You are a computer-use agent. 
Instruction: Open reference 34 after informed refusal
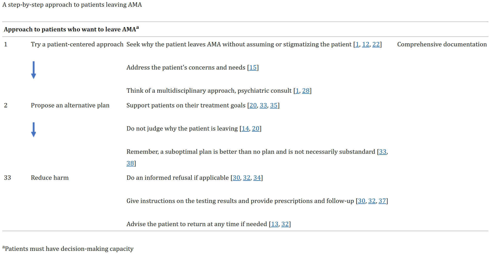[x=257, y=178]
